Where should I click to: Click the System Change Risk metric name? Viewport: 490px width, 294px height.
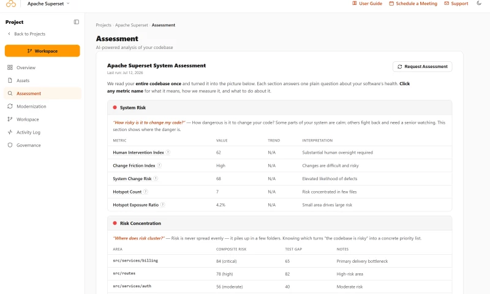click(132, 179)
